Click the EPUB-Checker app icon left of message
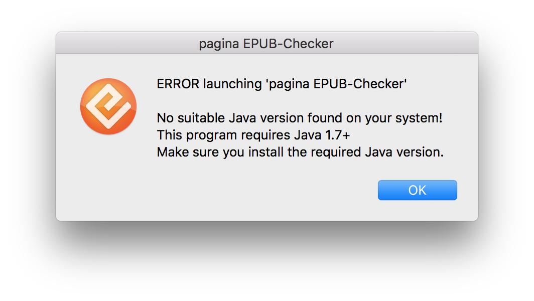534x301 pixels. tap(108, 106)
